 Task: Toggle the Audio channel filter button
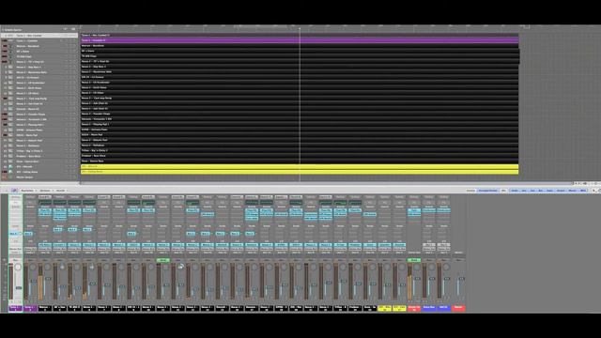[x=515, y=191]
